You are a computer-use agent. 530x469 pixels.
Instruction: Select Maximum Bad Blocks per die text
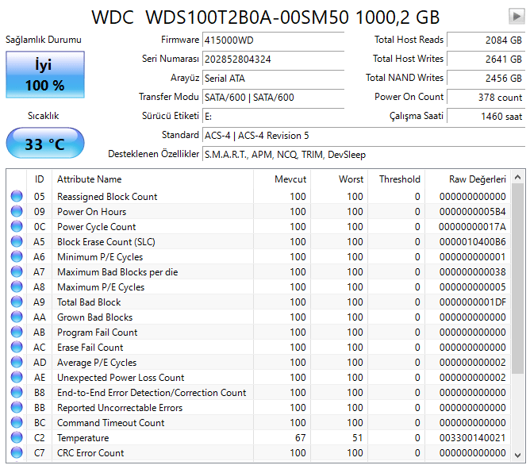pos(117,272)
